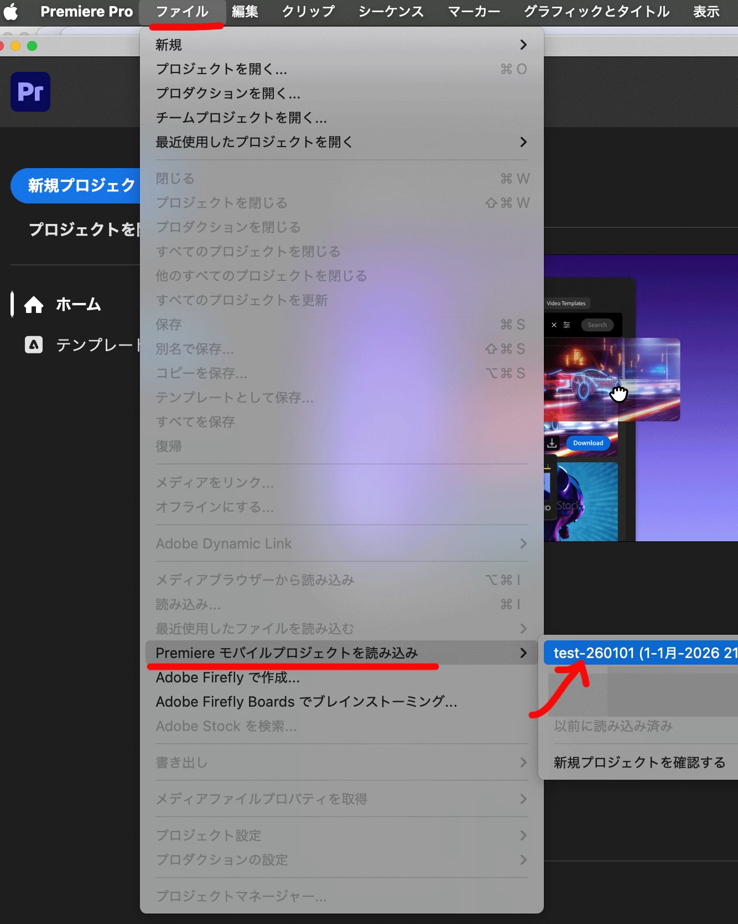Open the 表示 menu
The height and width of the screenshot is (924, 738).
[706, 12]
